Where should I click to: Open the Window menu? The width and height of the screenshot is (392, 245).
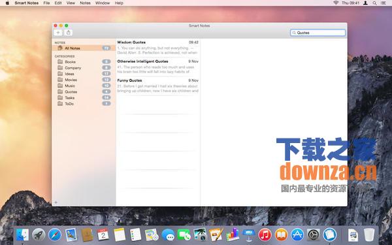click(x=103, y=3)
